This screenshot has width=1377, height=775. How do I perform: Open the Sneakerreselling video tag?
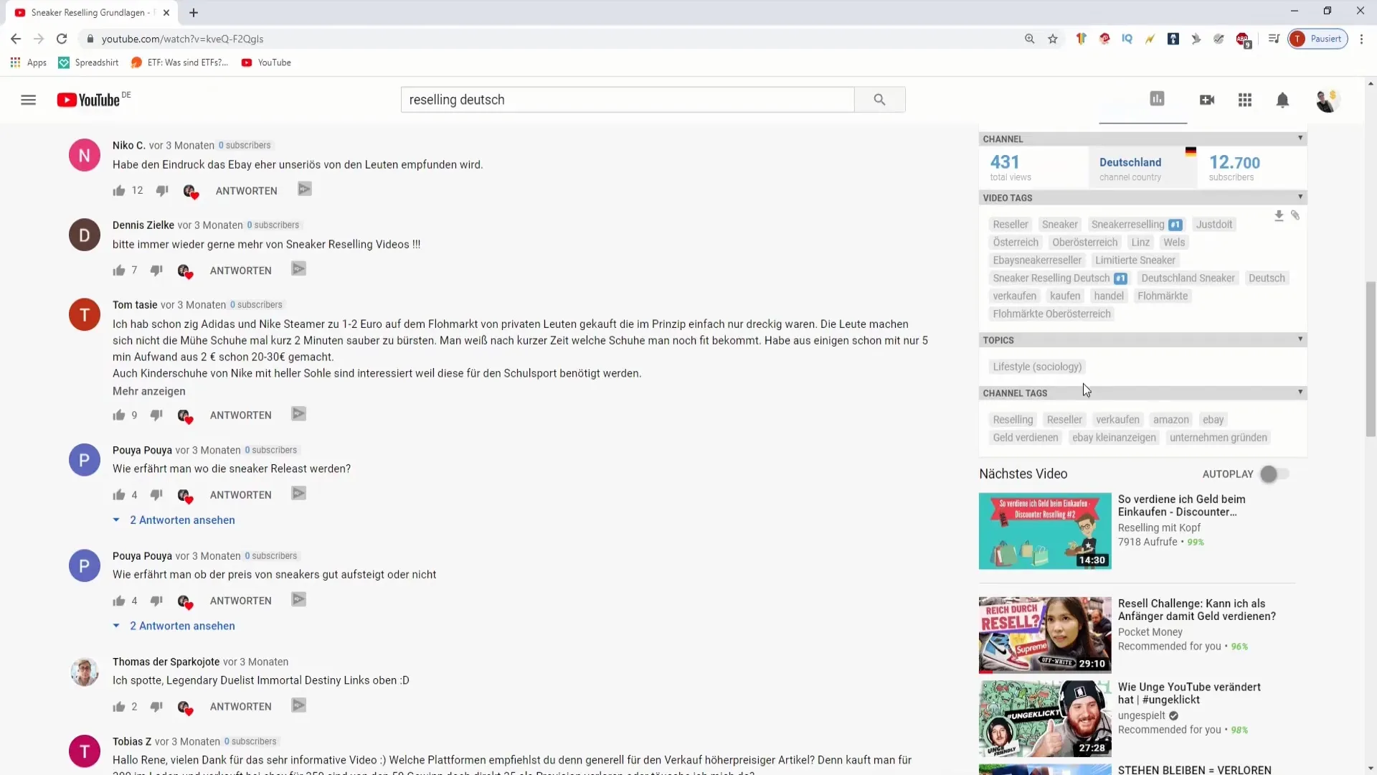pos(1127,225)
